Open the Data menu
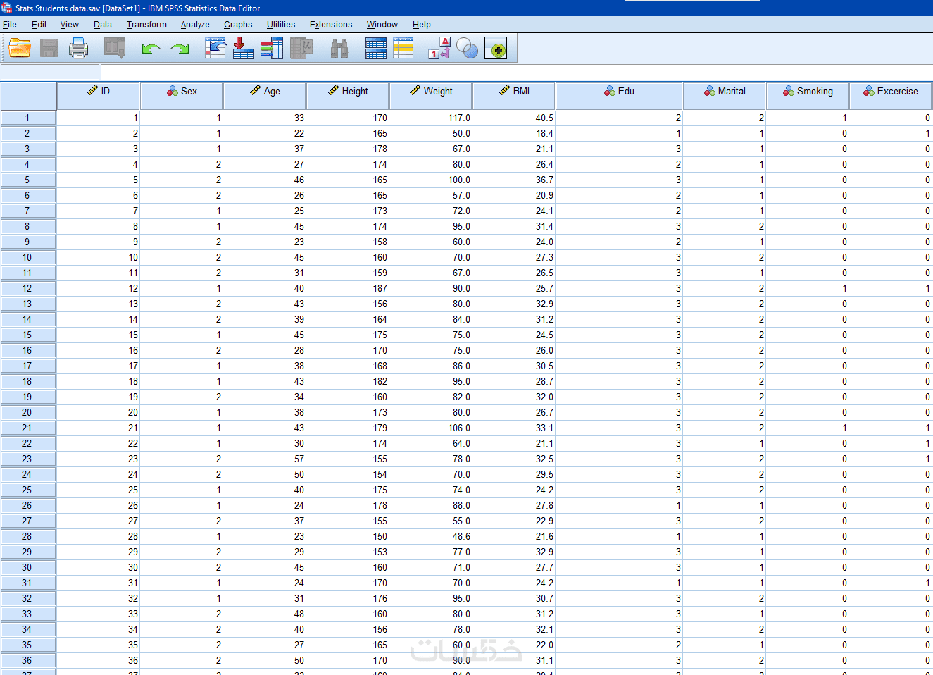The image size is (933, 675). pyautogui.click(x=103, y=25)
